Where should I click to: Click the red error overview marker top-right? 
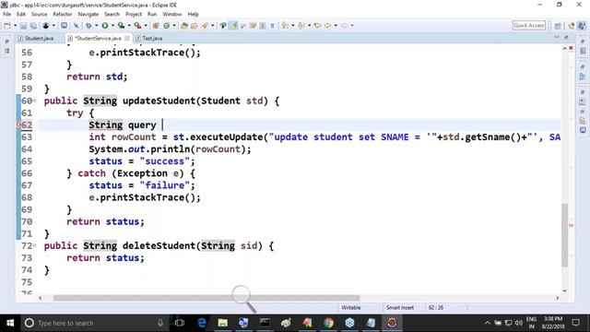coord(571,48)
